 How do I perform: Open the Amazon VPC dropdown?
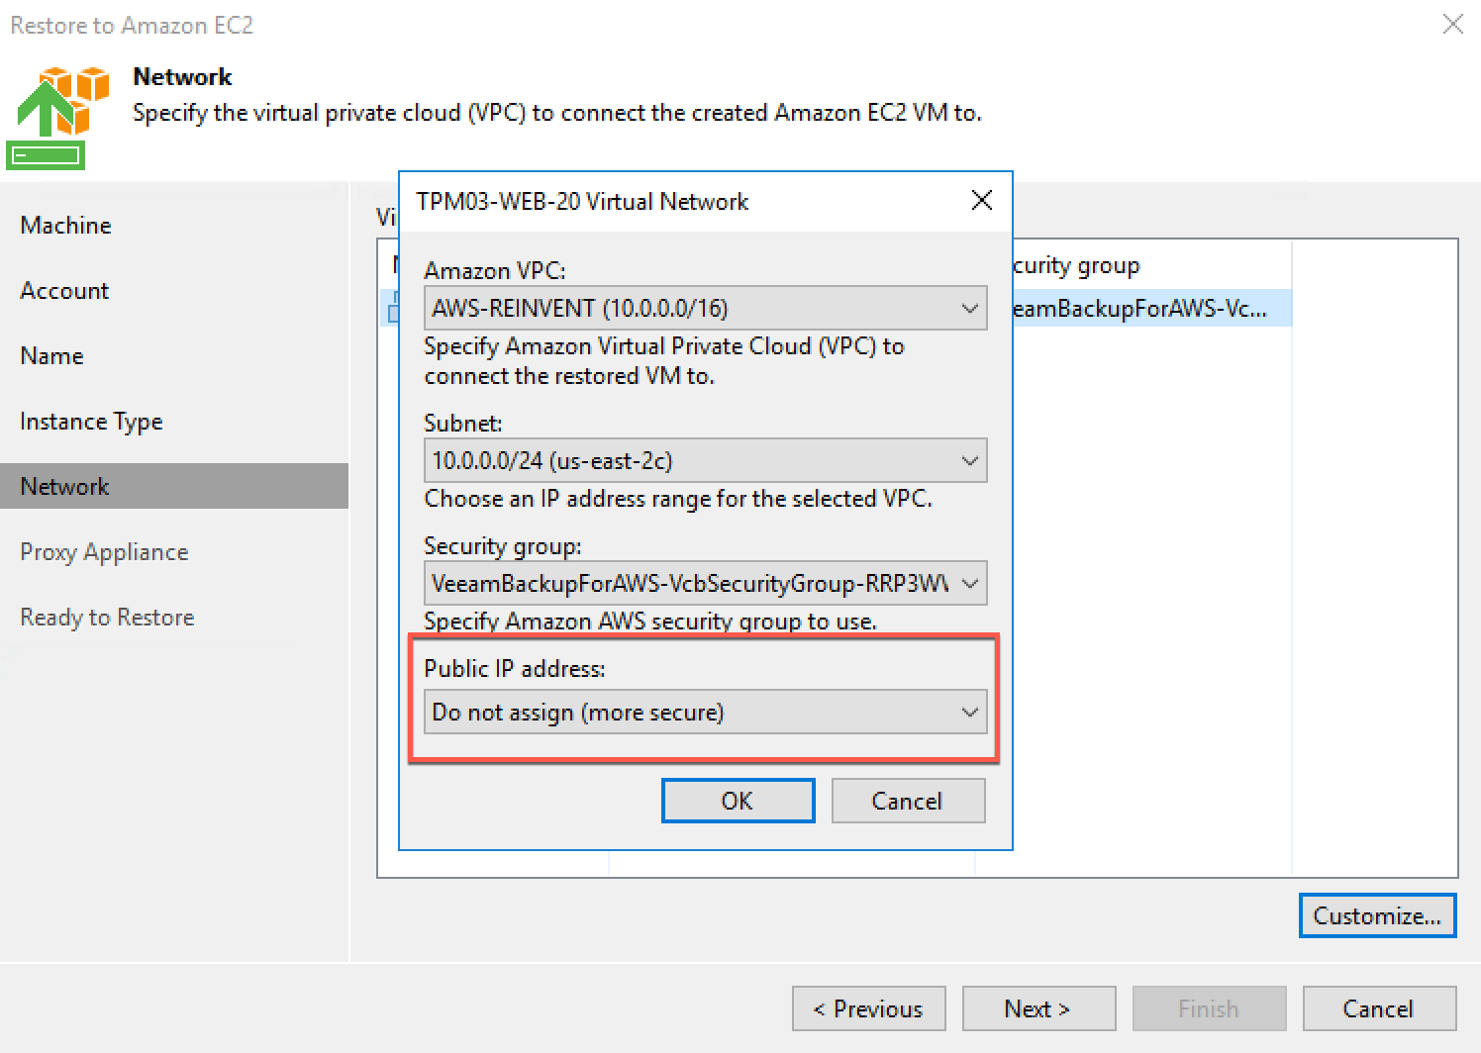[x=705, y=308]
